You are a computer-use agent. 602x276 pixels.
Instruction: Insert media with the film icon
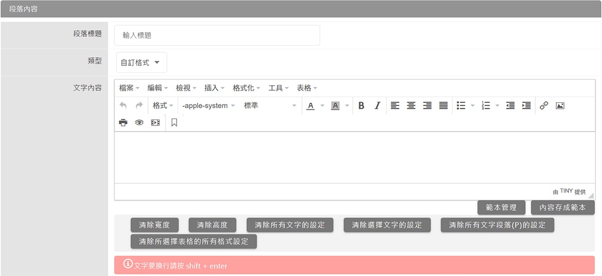coord(156,122)
